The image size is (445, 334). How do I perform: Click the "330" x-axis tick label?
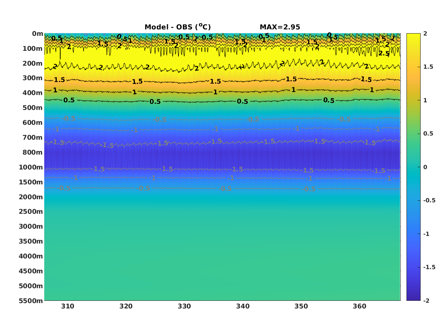(x=185, y=307)
